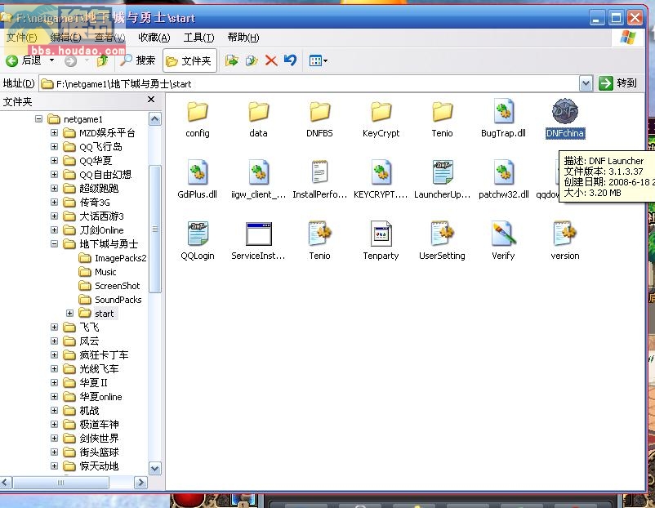Viewport: 655px width, 508px height.
Task: Open the DNFBS folder
Action: coord(319,112)
